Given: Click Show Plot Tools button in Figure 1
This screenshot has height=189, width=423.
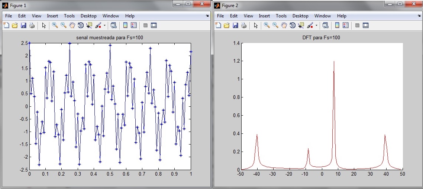Looking at the screenshot, I should pyautogui.click(x=154, y=26).
